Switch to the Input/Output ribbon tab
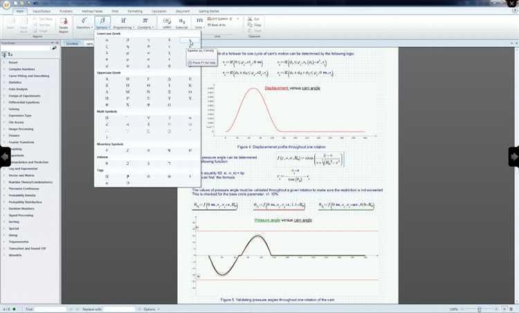Viewport: 519px width, 313px height. pos(42,11)
